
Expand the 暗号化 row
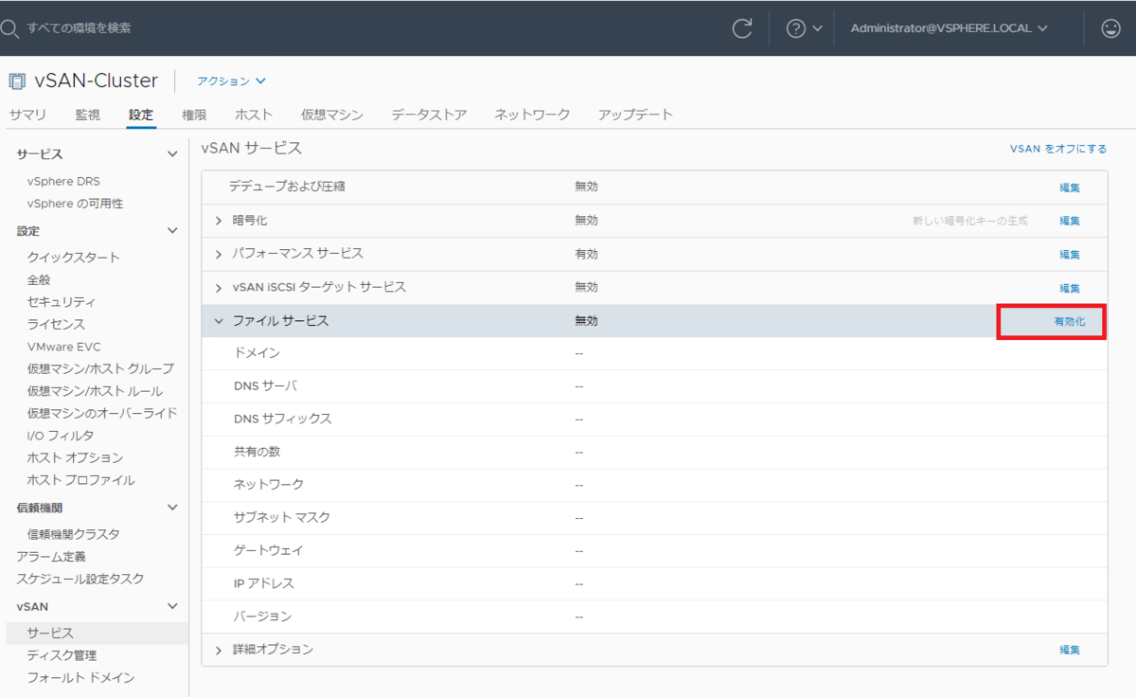[219, 221]
